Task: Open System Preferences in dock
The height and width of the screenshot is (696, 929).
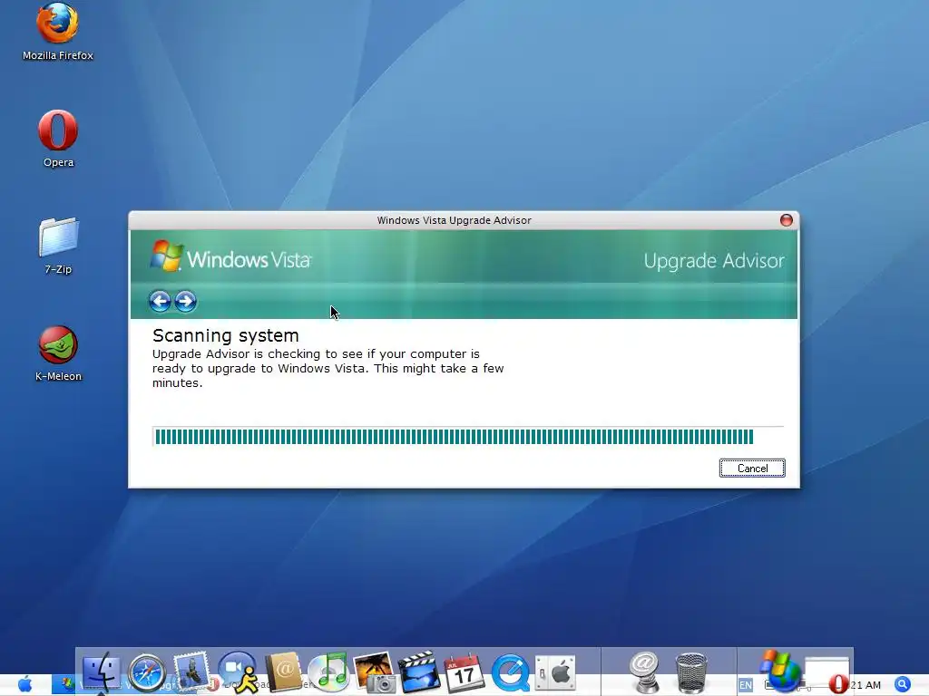Action: coord(555,672)
